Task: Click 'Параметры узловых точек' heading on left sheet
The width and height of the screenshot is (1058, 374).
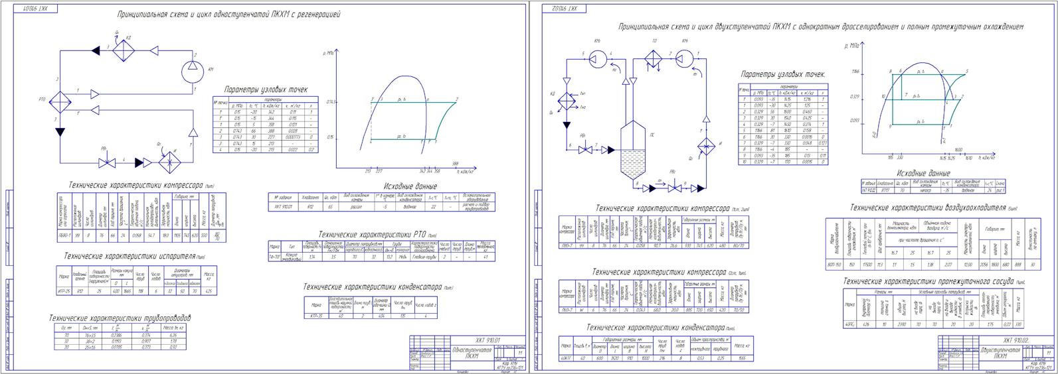Action: point(265,89)
